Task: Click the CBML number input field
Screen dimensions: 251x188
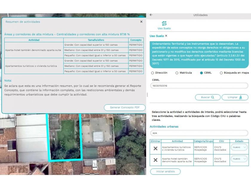Action: point(199,86)
